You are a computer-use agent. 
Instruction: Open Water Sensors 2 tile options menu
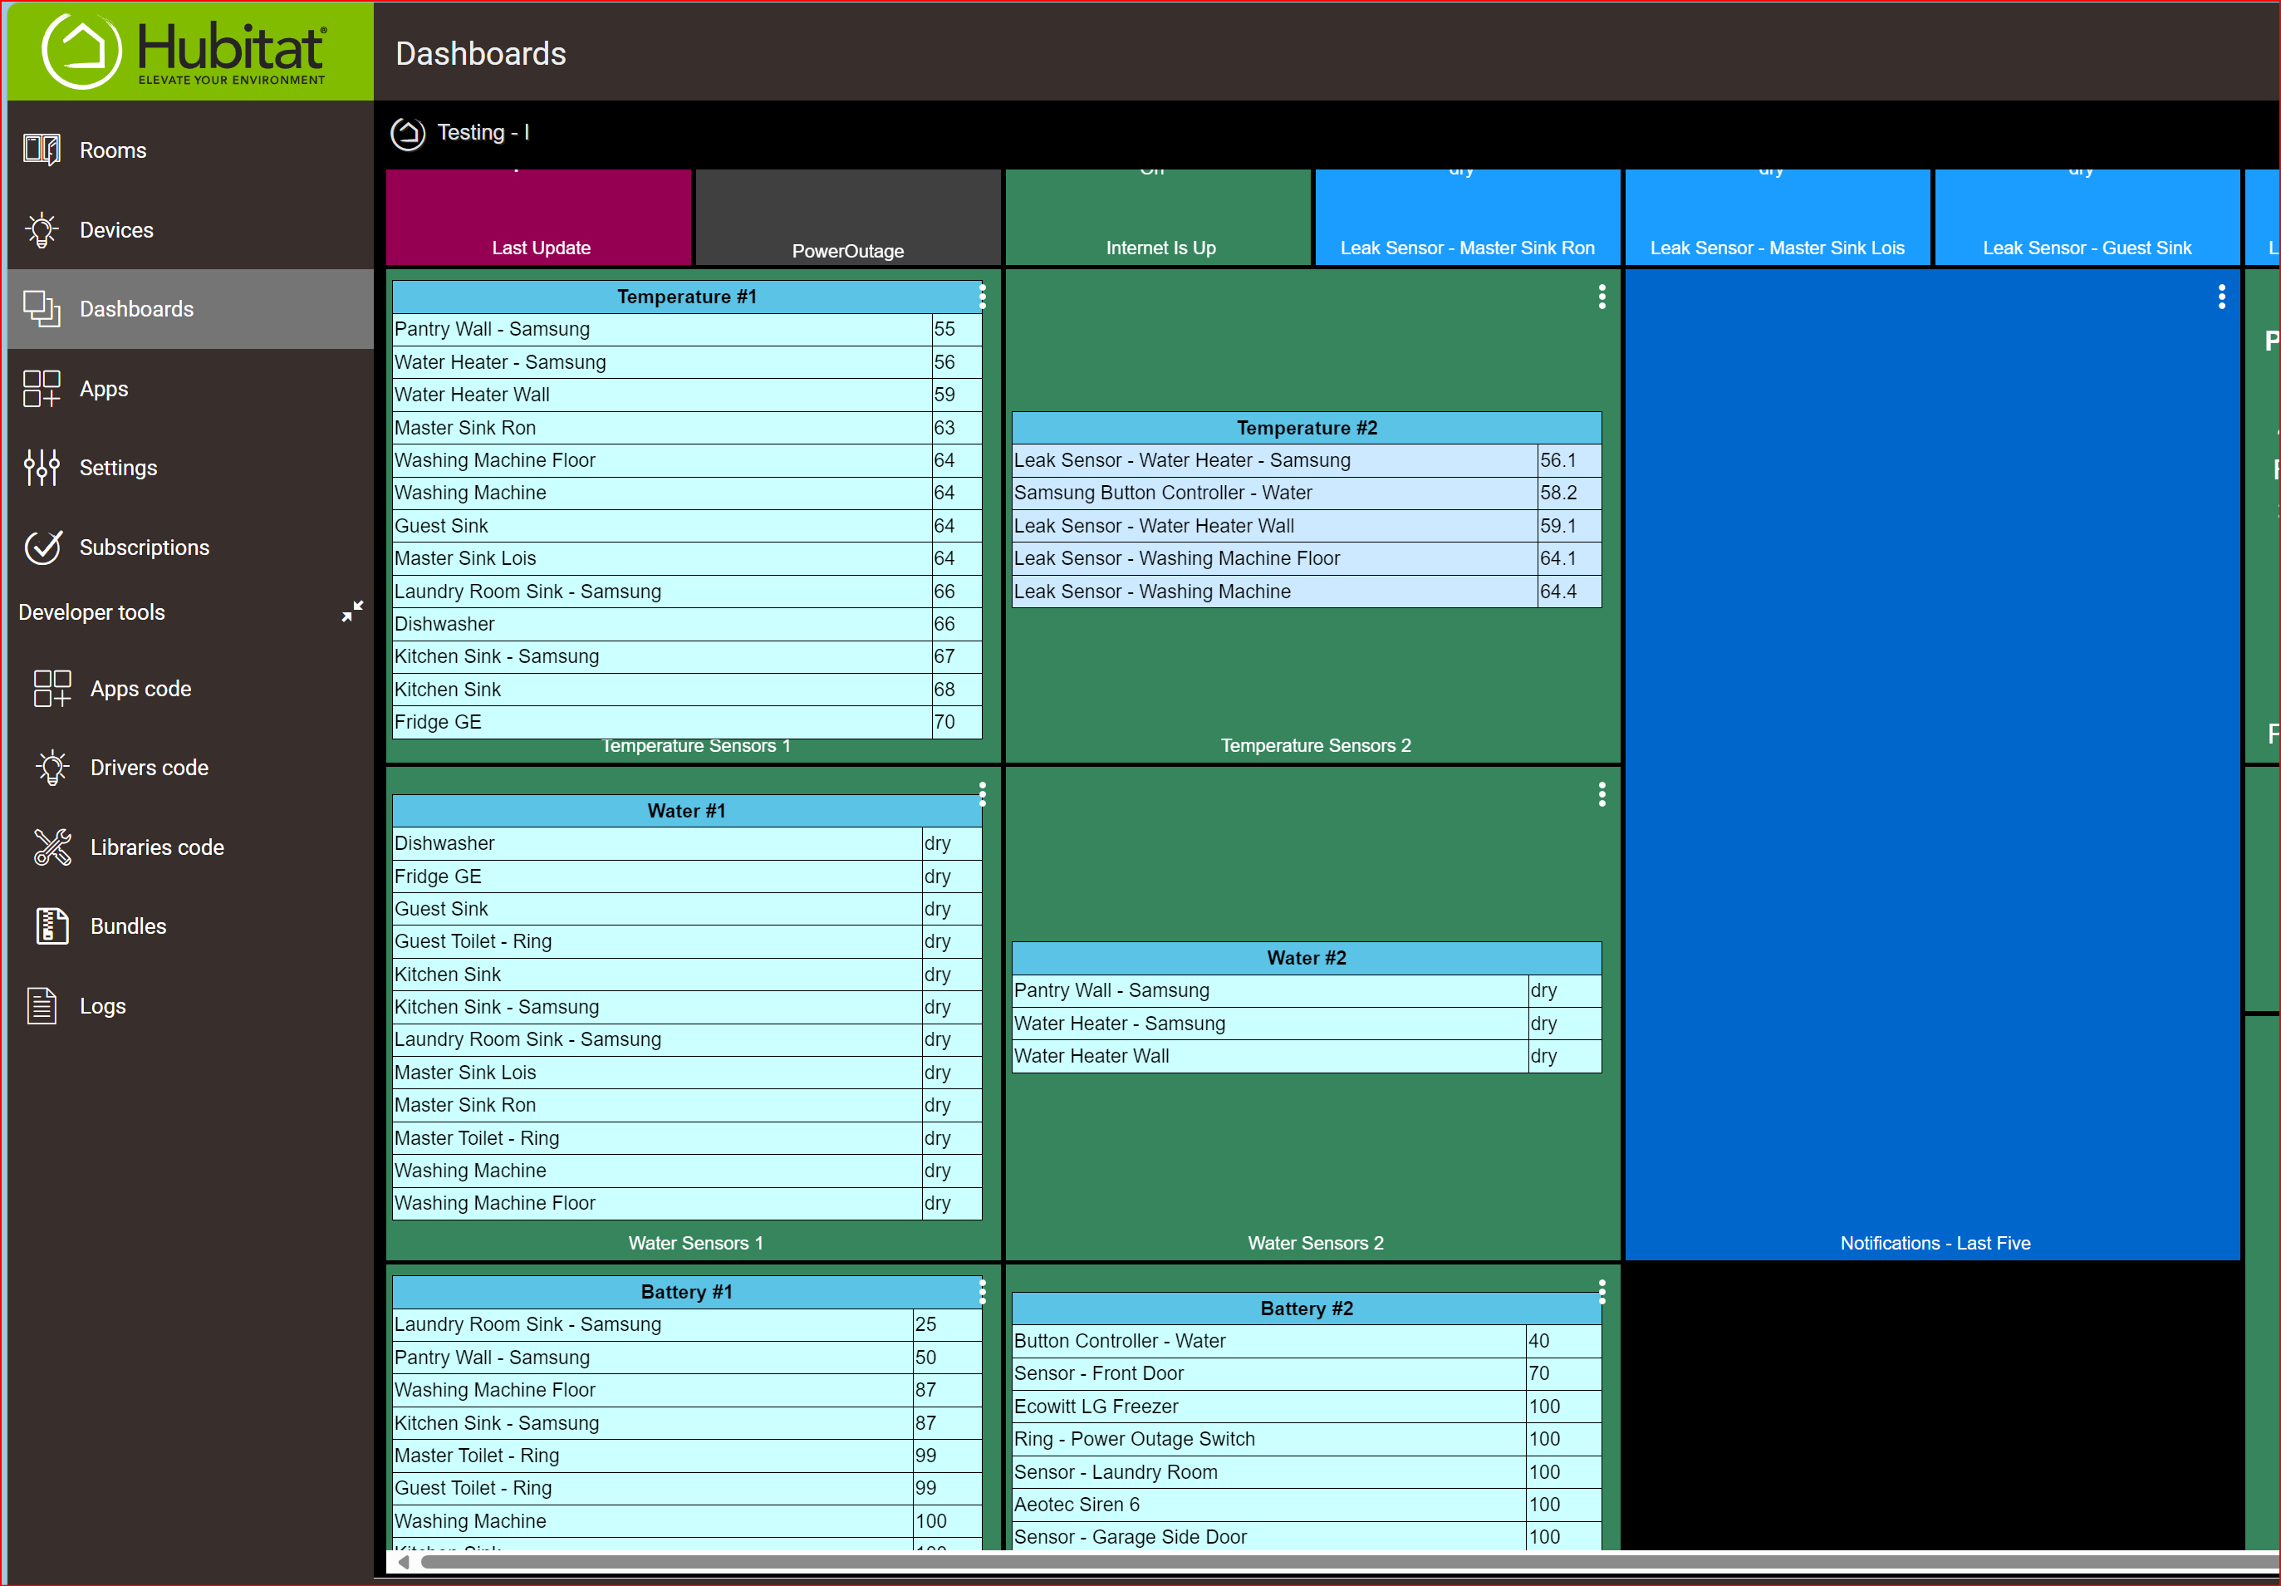pos(1602,795)
